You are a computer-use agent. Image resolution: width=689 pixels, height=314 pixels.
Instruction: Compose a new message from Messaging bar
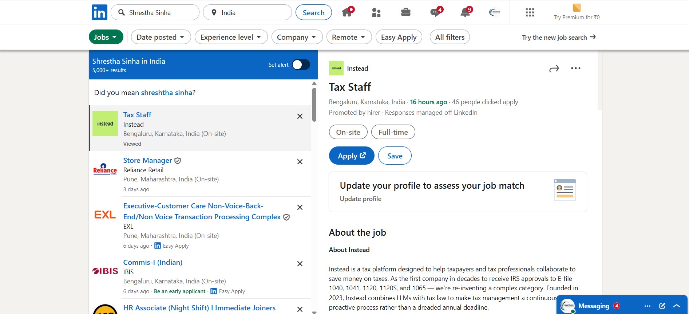(x=662, y=306)
